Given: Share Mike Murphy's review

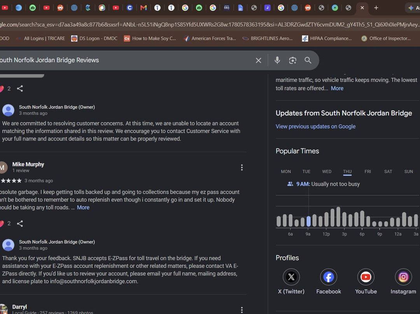Looking at the screenshot, I should point(20,223).
